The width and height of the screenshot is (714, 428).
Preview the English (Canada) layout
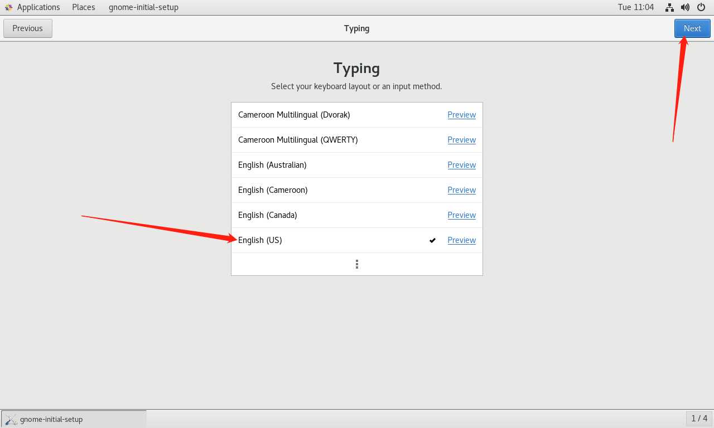(462, 215)
